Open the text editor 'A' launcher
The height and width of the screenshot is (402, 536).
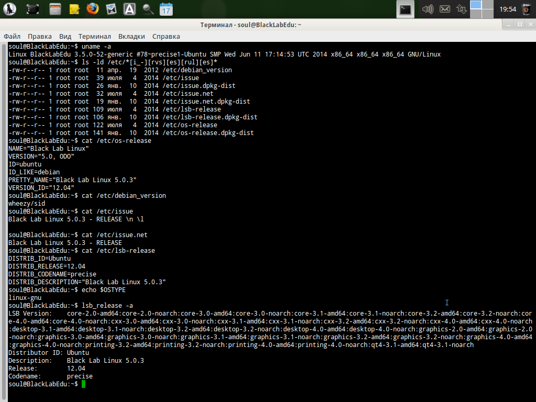point(130,9)
